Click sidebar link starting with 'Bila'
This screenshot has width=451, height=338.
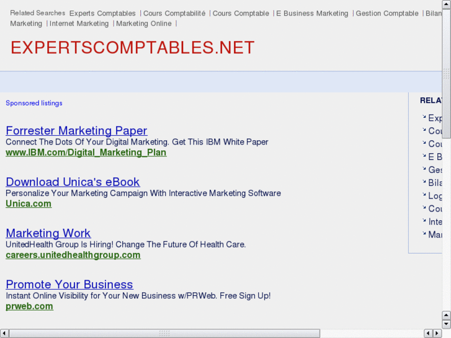(435, 183)
